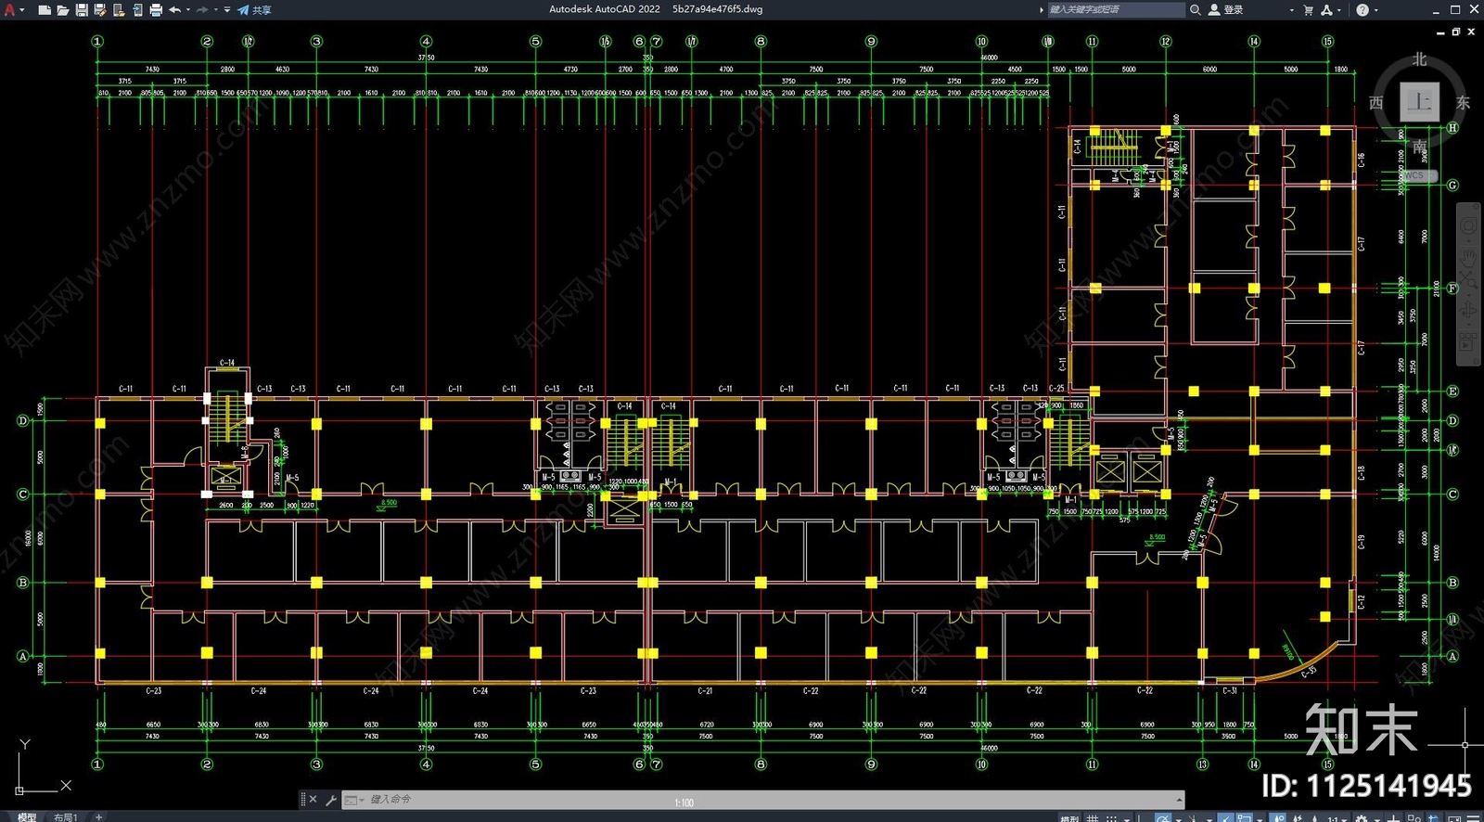
Task: Open Help with the question mark icon
Action: 1362,9
